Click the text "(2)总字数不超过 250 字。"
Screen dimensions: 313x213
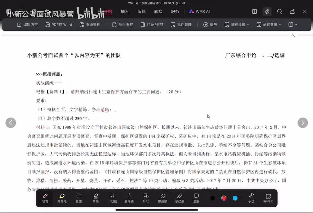(x=64, y=118)
